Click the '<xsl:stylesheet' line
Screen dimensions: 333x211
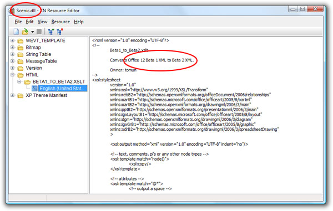pyautogui.click(x=106, y=80)
